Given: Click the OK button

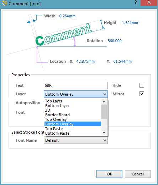Looking at the screenshot, I should (x=109, y=174).
